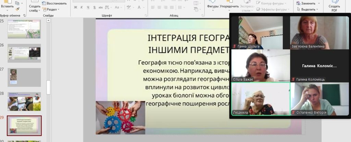The height and width of the screenshot is (142, 351).
Task: Click Людмила video tile
Action: pyautogui.click(x=261, y=99)
